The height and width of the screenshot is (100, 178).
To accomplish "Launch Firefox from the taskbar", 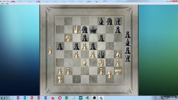I will click(53, 98).
